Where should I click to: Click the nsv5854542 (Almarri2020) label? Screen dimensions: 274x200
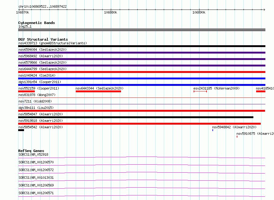(x=41, y=127)
